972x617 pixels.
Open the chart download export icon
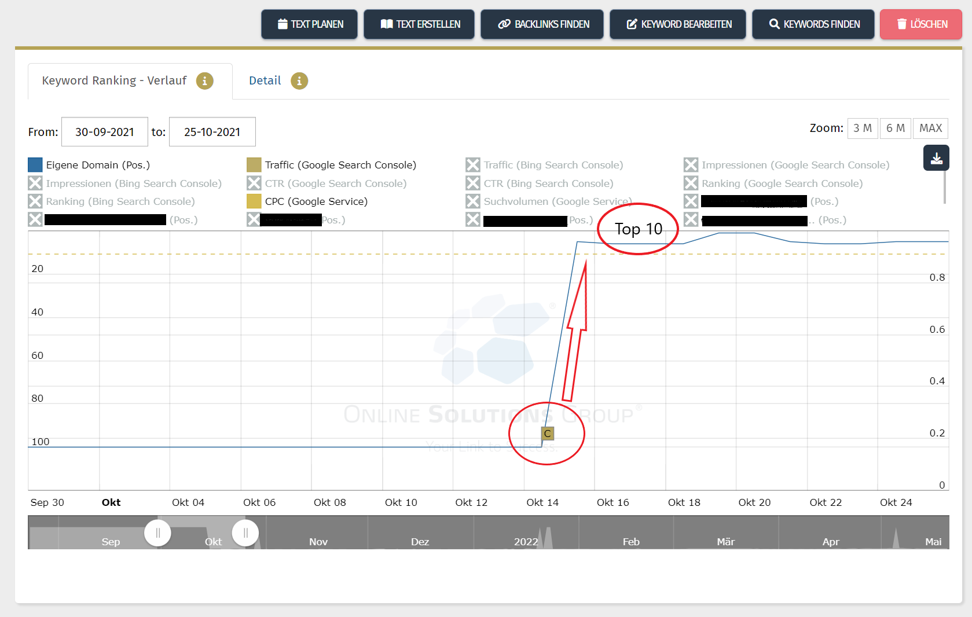point(936,157)
